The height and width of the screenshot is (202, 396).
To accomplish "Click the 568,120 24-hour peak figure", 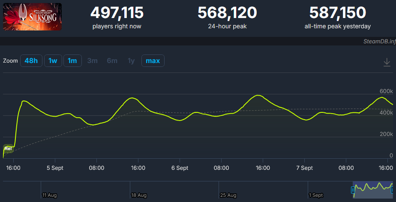I will click(227, 13).
